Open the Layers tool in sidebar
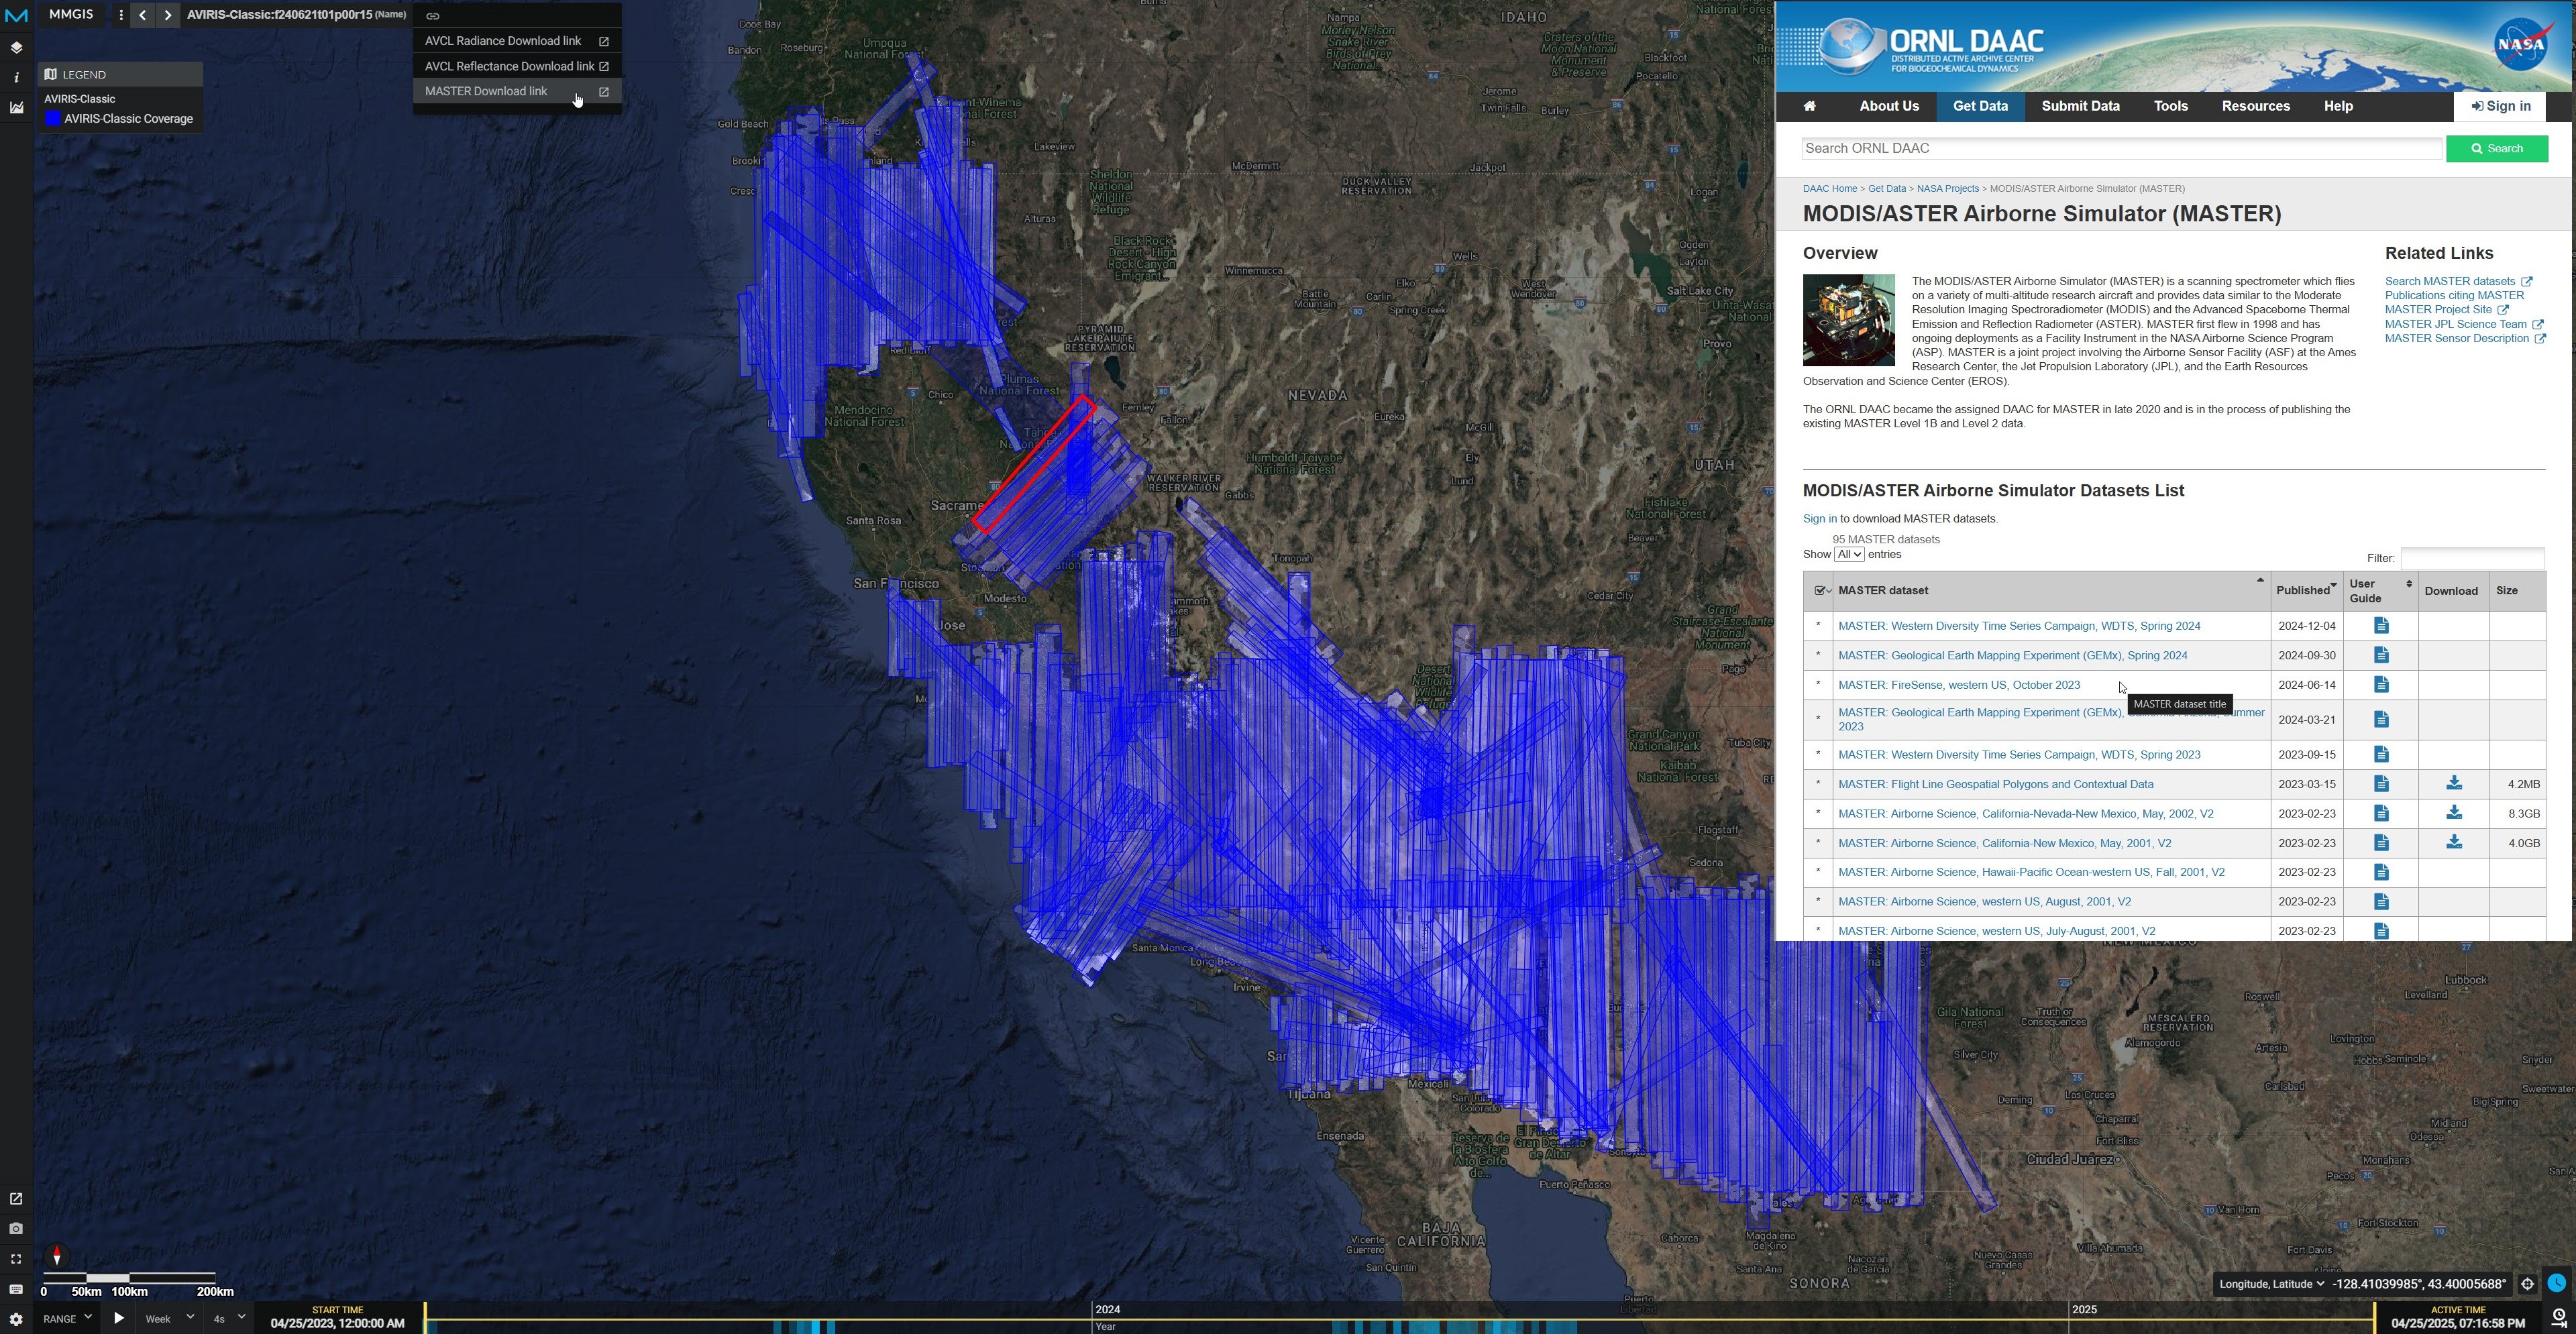2576x1334 pixels. (x=16, y=47)
